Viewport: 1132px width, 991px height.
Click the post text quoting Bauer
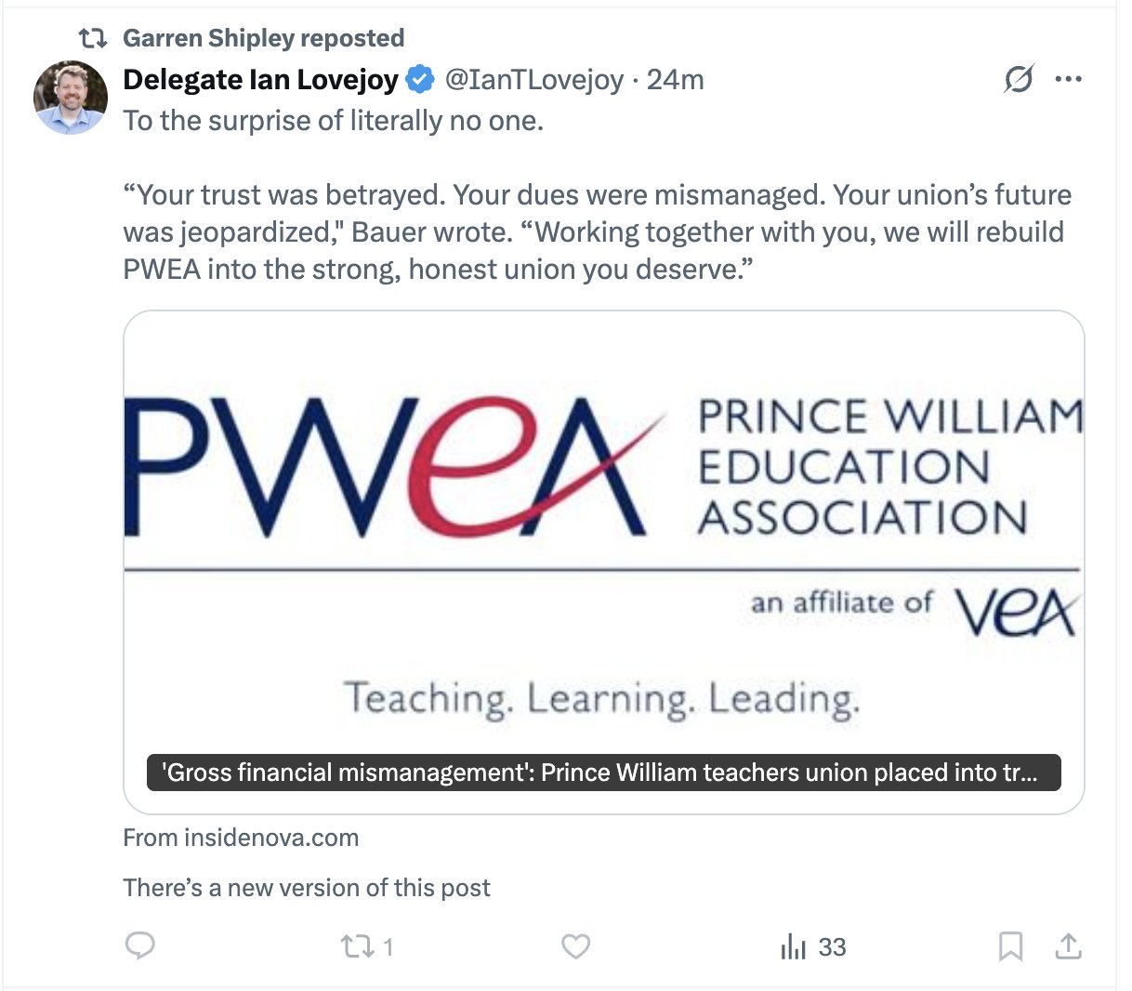pos(595,232)
